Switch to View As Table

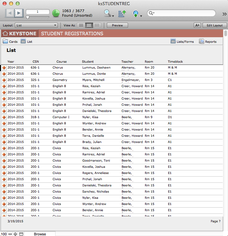tap(97, 25)
